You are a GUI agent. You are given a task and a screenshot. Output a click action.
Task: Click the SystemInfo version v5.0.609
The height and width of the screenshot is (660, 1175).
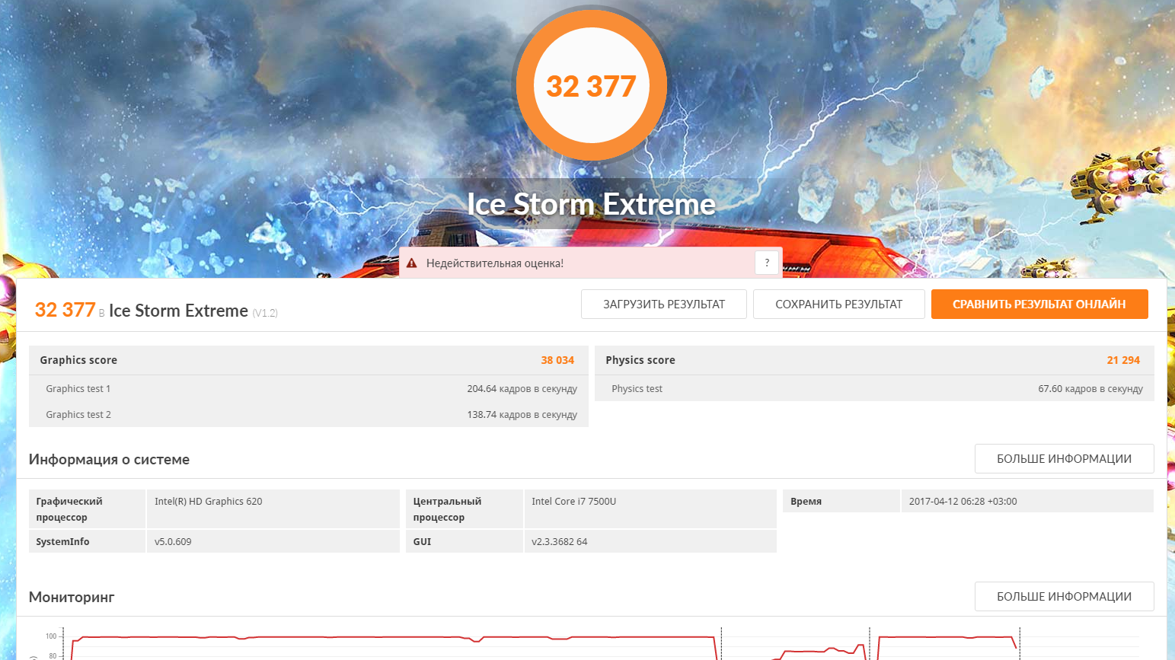(x=173, y=541)
